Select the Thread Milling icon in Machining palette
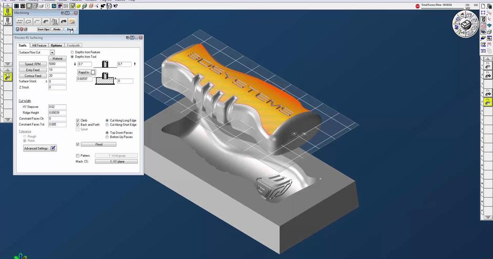The width and height of the screenshot is (493, 259). tap(55, 21)
